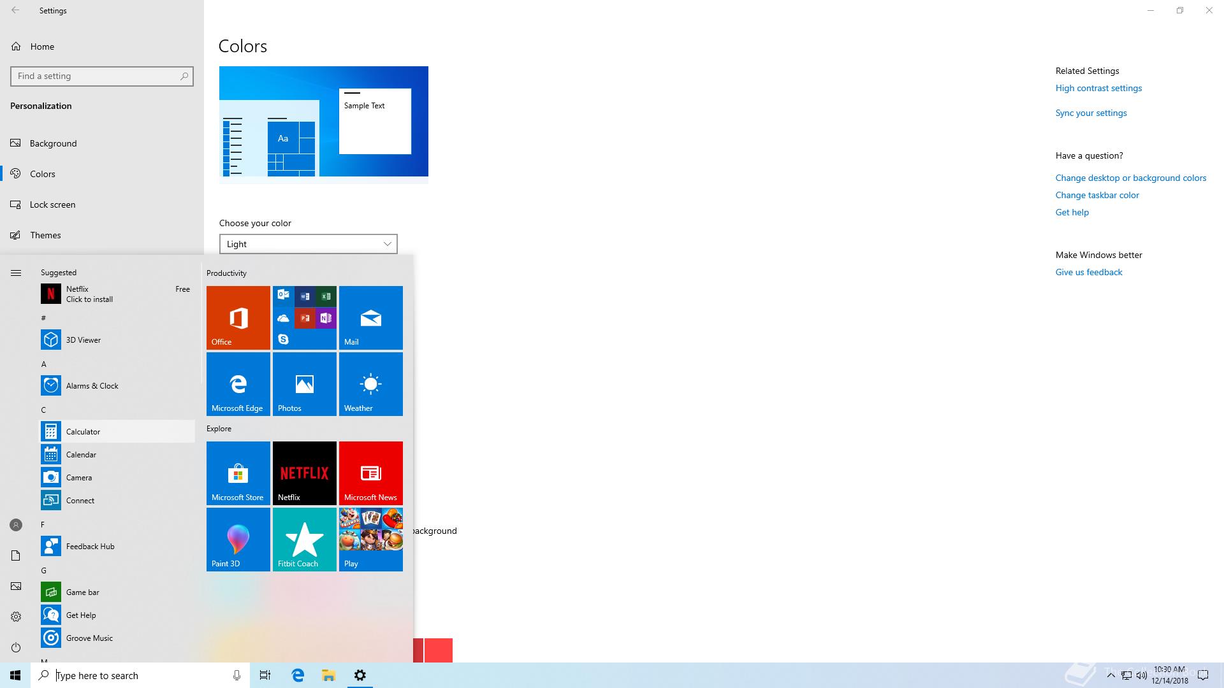Open the Play games folder tile
Viewport: 1224px width, 688px height.
(371, 540)
